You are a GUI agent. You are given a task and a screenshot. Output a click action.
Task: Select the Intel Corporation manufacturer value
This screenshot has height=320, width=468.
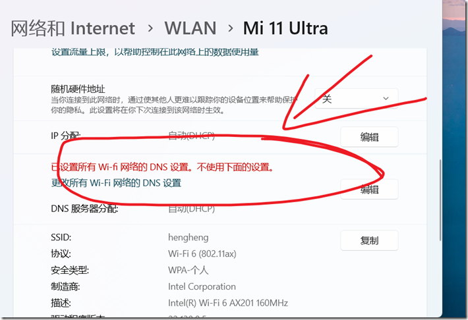click(202, 286)
